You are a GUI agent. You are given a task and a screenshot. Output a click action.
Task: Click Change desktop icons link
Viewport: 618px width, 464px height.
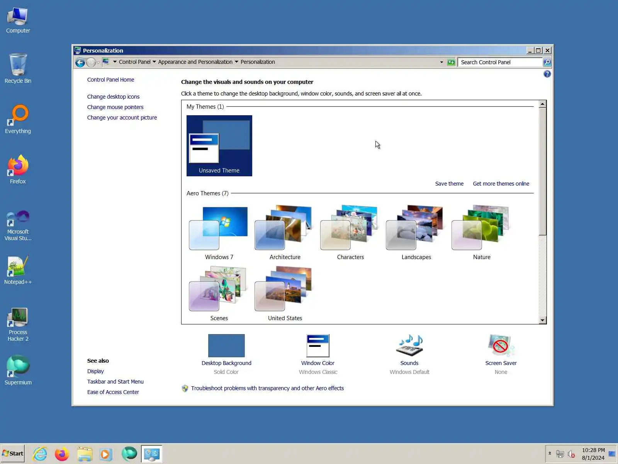(x=113, y=97)
